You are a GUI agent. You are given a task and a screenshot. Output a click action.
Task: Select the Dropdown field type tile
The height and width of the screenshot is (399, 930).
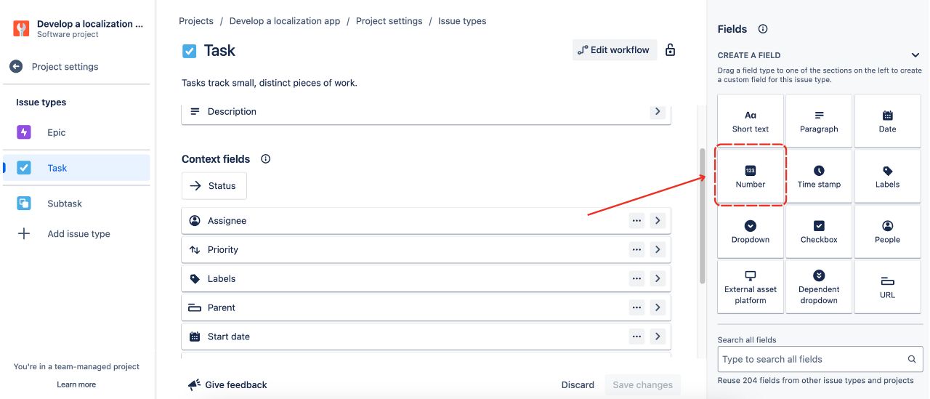click(x=750, y=232)
